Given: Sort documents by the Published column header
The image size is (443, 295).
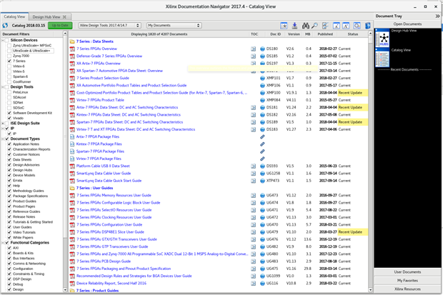Looking at the screenshot, I should (x=325, y=34).
